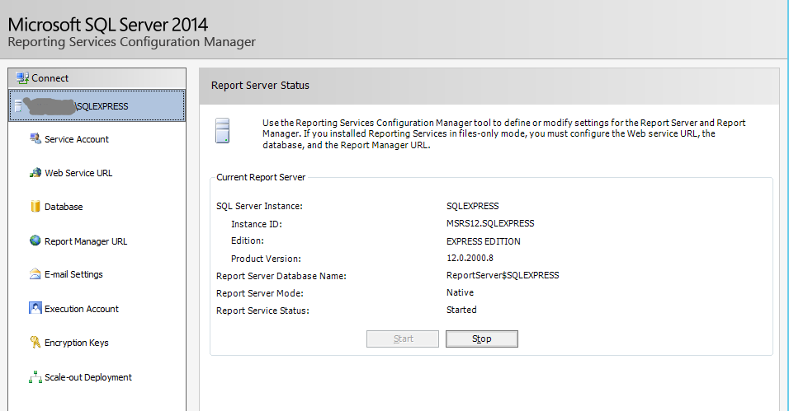Click the SQLEXPRESS server instance icon
Viewport: 789px width, 411px height.
(x=19, y=105)
